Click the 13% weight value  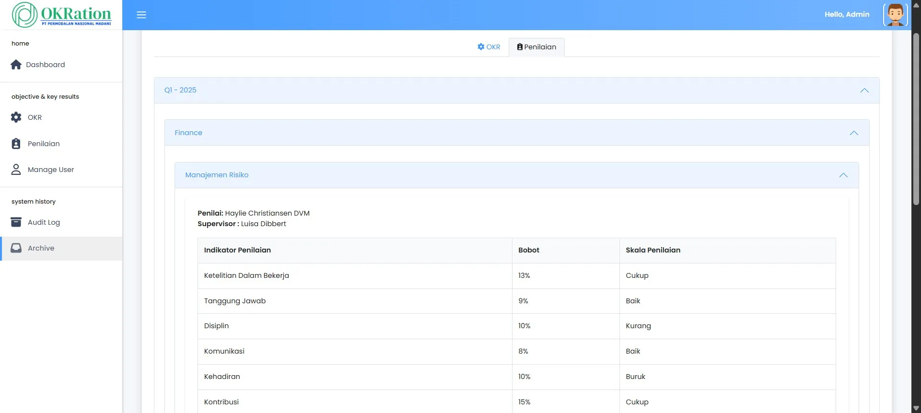pyautogui.click(x=524, y=275)
